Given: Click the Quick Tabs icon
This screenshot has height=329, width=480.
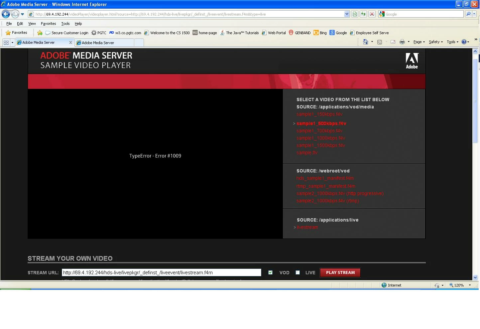Looking at the screenshot, I should coord(6,42).
